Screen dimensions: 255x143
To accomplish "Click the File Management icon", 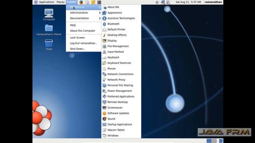I will point(104,46).
